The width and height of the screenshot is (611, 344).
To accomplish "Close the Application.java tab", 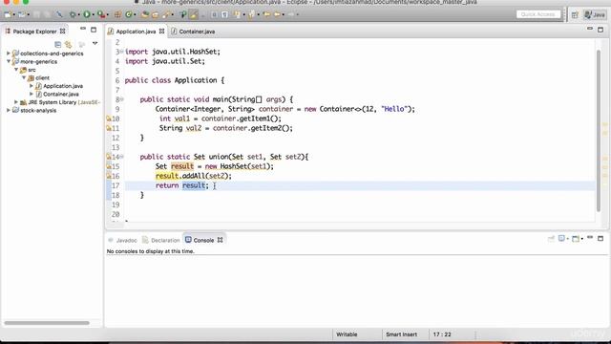I will click(161, 32).
